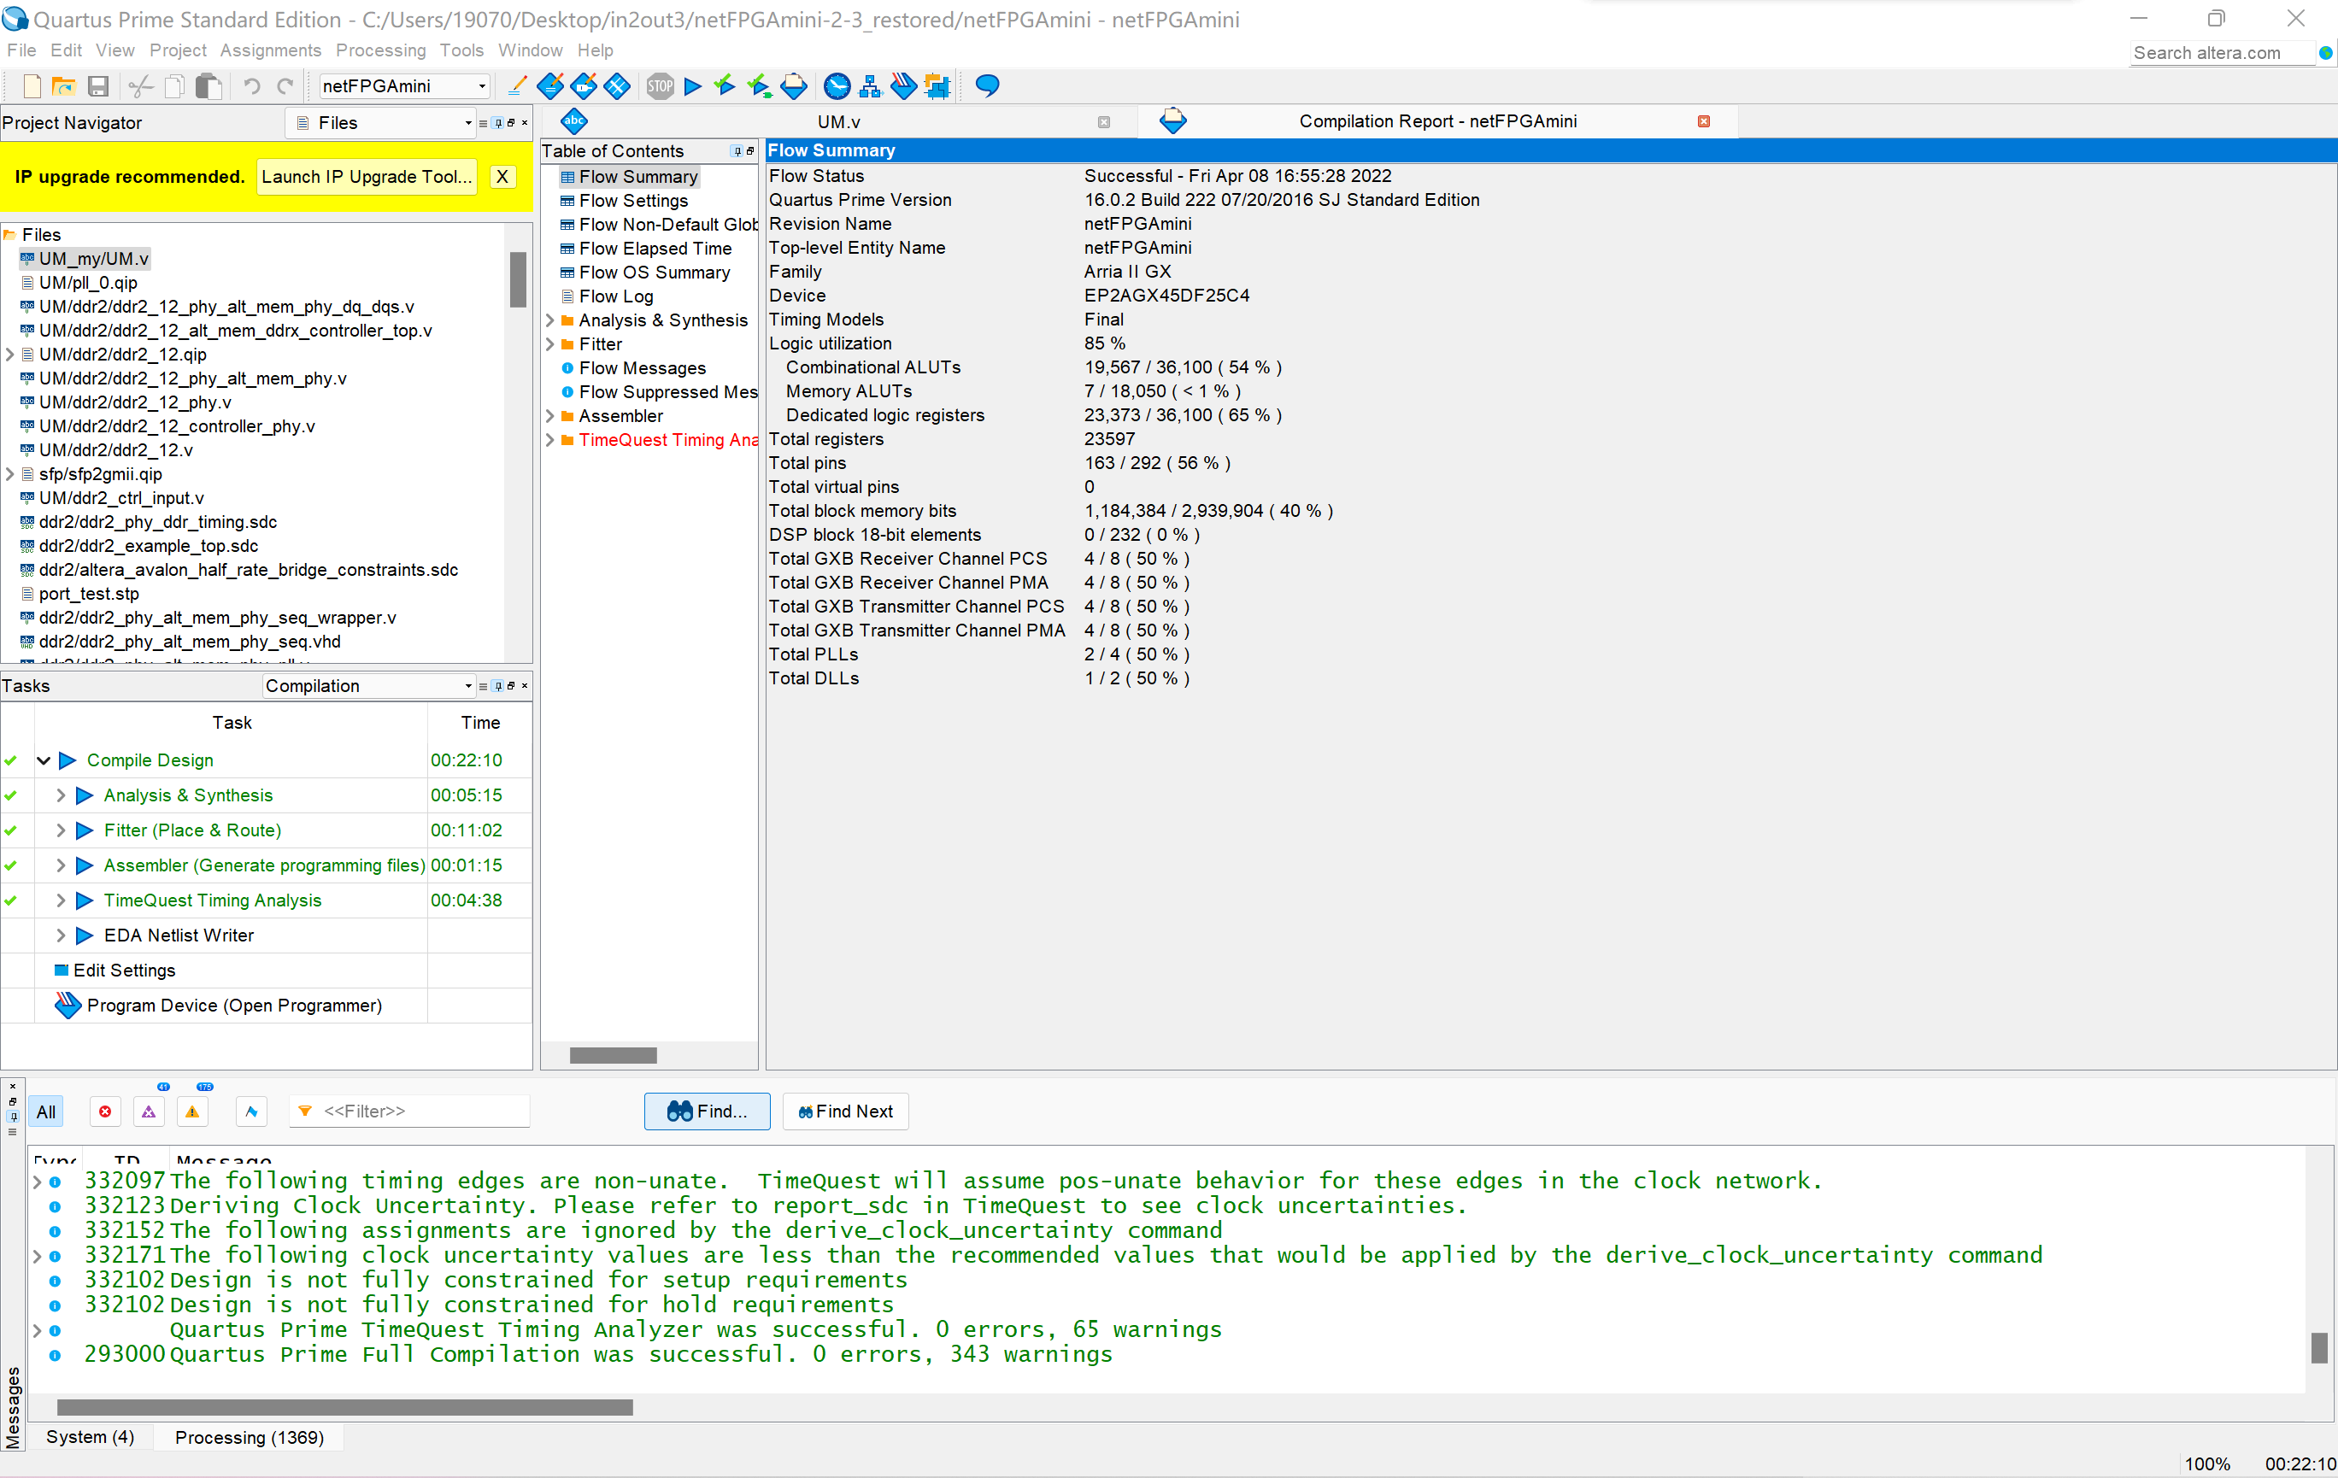Screen dimensions: 2338x1478
Task: Click the Fitter (Place & Route) play icon
Action: (x=85, y=830)
